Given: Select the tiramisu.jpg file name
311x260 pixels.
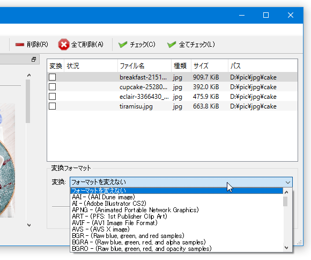Looking at the screenshot, I should pyautogui.click(x=136, y=106).
